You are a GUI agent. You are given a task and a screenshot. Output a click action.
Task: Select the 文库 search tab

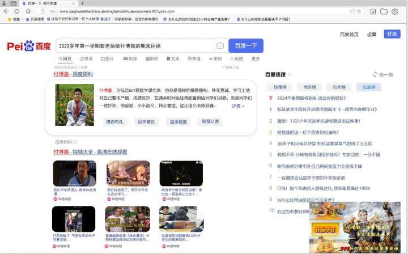173,59
